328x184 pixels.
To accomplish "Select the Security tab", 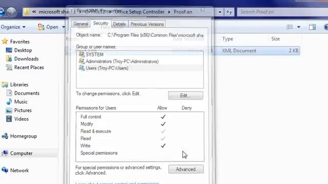I will 100,24.
